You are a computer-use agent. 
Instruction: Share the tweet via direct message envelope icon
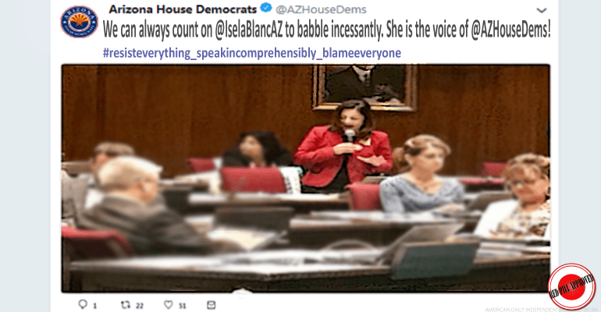coord(212,305)
